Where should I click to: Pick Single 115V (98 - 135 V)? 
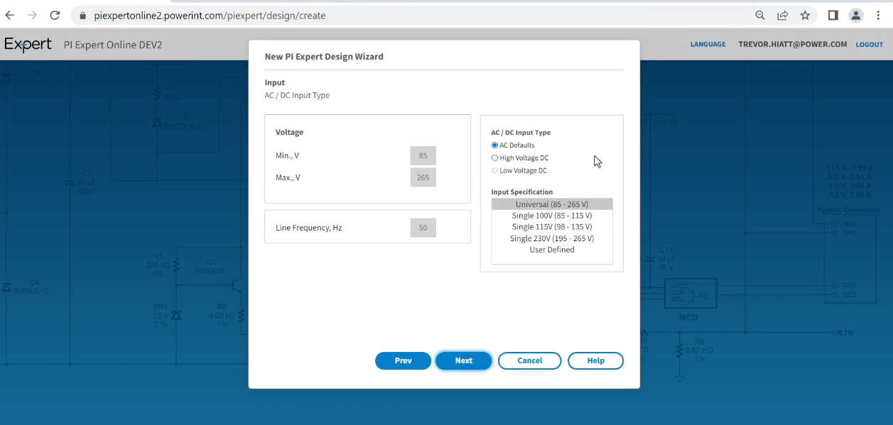click(x=551, y=227)
